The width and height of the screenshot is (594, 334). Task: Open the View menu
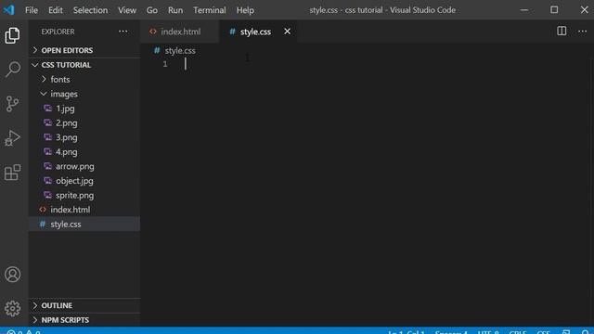(127, 10)
